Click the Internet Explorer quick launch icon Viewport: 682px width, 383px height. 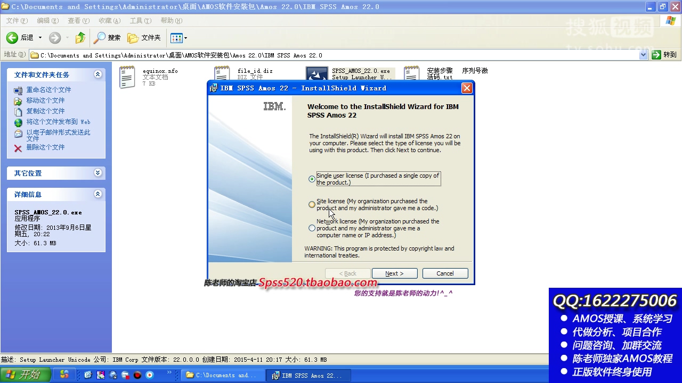pos(88,375)
